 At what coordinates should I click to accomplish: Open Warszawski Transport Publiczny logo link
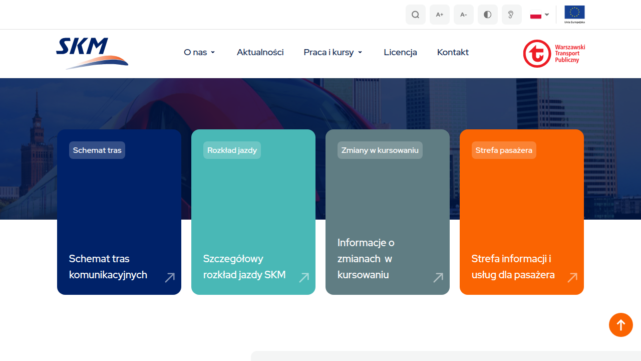tap(554, 54)
